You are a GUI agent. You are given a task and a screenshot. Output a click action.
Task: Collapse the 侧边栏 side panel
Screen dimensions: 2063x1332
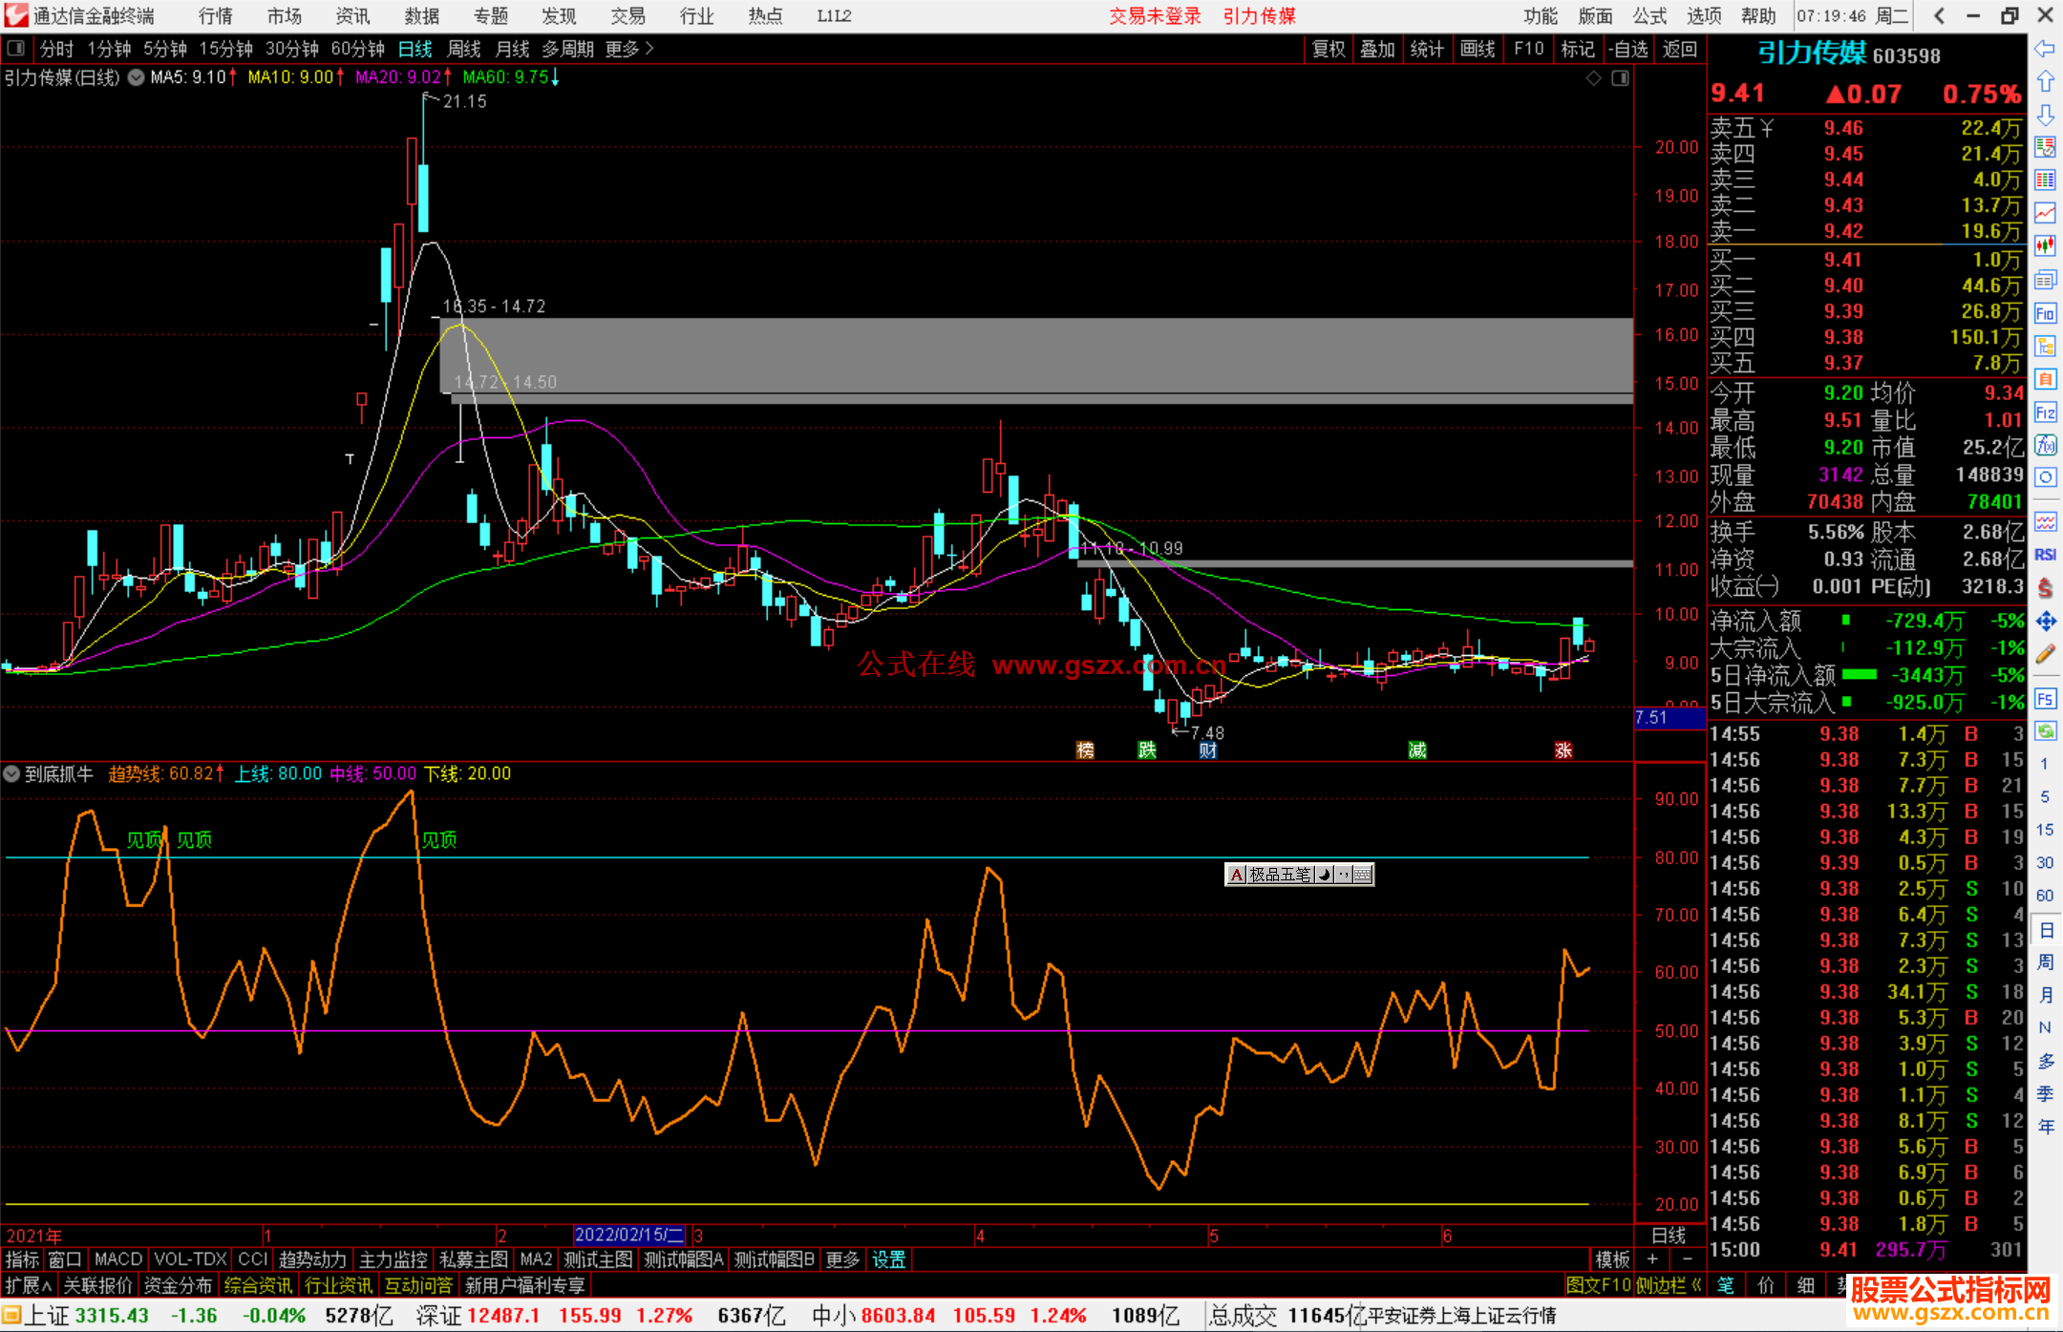[1669, 1285]
